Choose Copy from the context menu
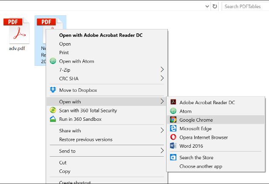 point(107,171)
